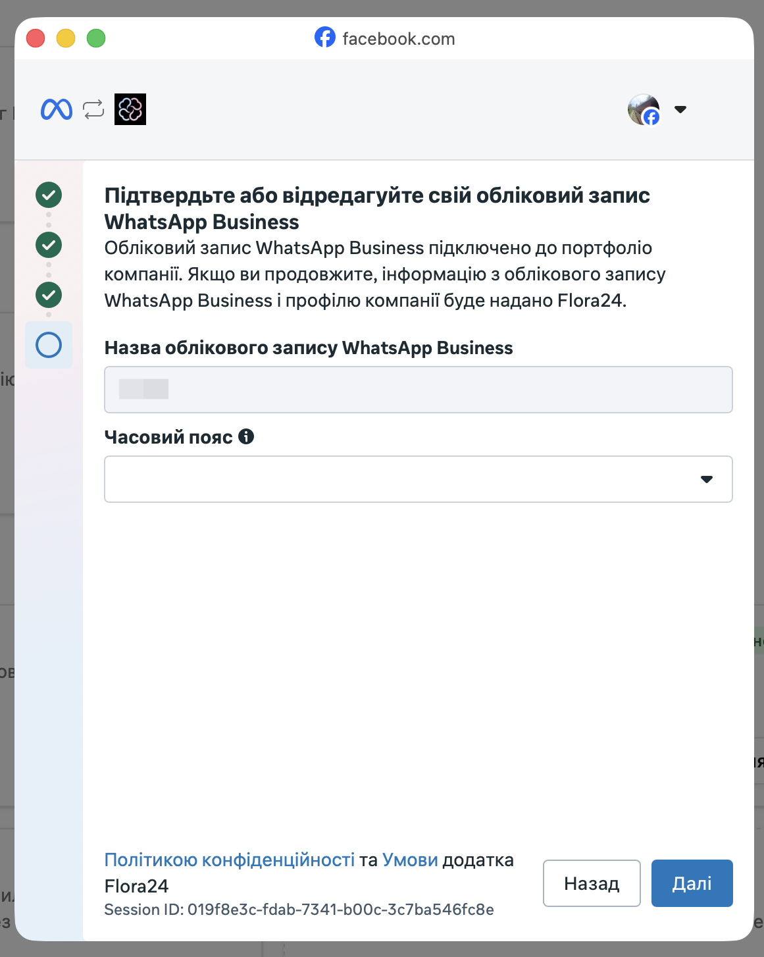
Task: Show the Часовий пояс info tooltip icon
Action: pos(246,436)
